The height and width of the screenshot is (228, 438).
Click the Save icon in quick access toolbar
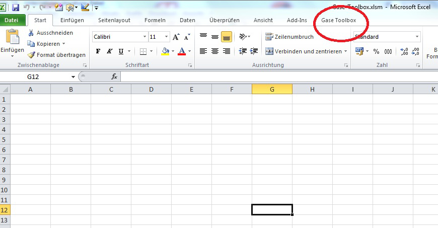coord(16,8)
